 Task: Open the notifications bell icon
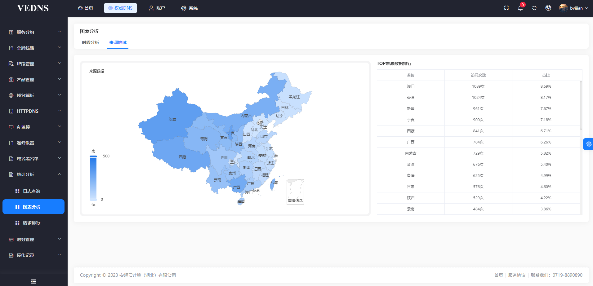point(520,8)
